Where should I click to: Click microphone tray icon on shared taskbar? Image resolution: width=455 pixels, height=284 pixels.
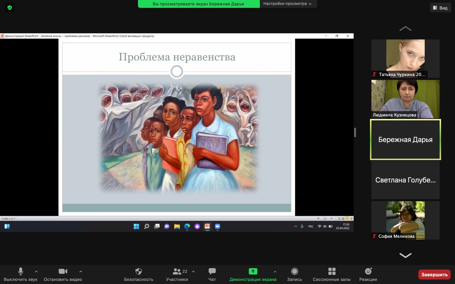(x=302, y=226)
